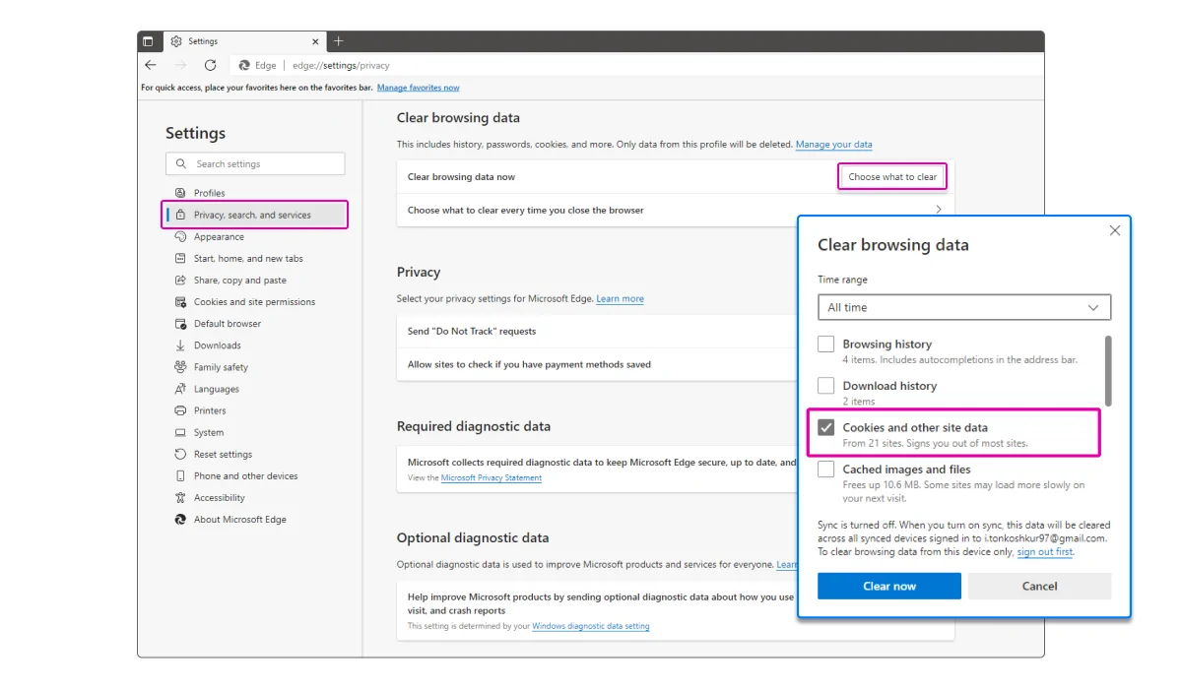The height and width of the screenshot is (689, 1182).
Task: Close the Settings browser tab
Action: pos(316,41)
